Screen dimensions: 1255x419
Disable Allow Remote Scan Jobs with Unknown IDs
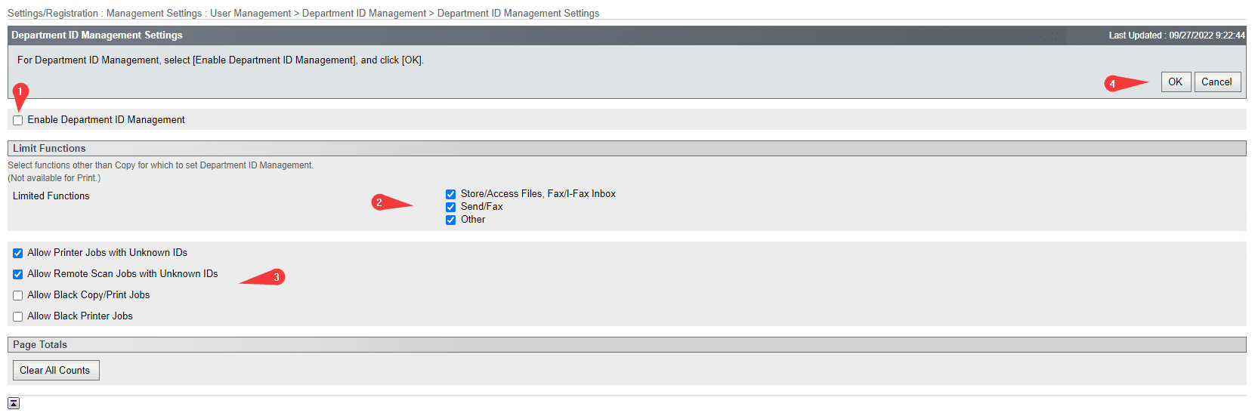18,275
